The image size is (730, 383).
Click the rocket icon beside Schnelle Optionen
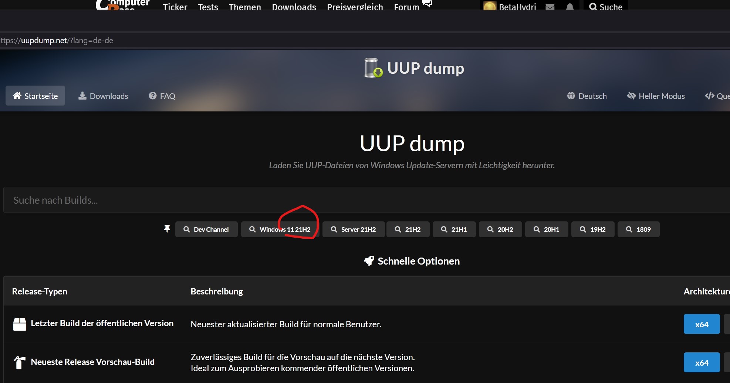point(369,261)
